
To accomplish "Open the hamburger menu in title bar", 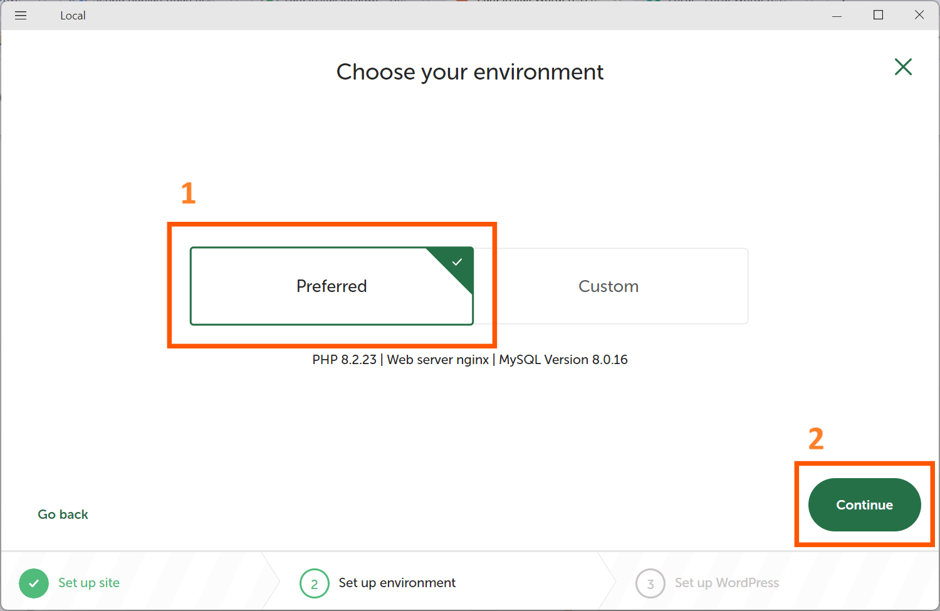I will [21, 16].
